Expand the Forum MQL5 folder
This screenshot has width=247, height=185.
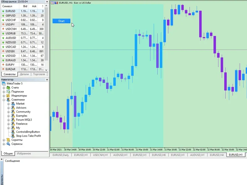(x=9, y=120)
